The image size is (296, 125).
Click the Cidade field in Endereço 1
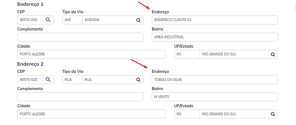[91, 54]
